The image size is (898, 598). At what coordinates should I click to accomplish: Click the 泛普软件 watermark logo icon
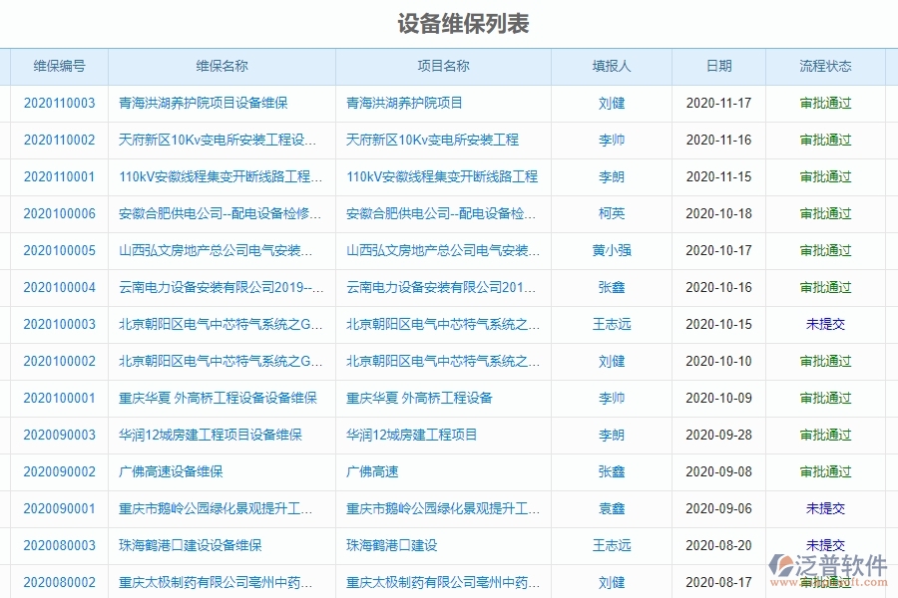point(784,563)
